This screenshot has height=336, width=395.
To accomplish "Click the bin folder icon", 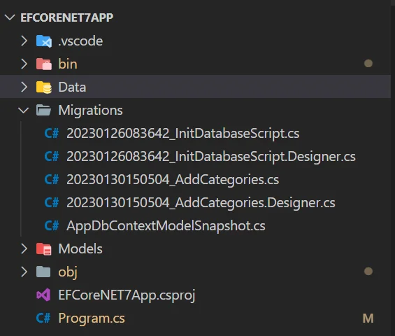I will point(44,64).
